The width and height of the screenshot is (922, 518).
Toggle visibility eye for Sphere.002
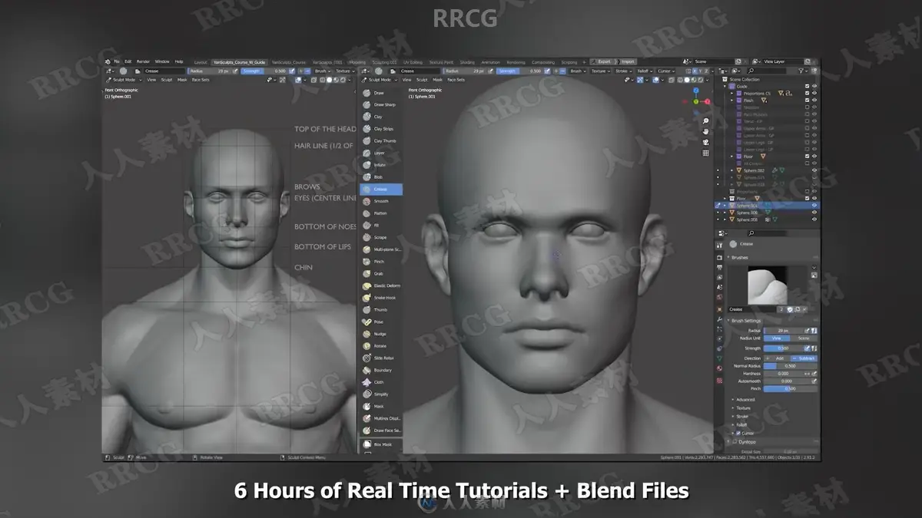pos(814,170)
